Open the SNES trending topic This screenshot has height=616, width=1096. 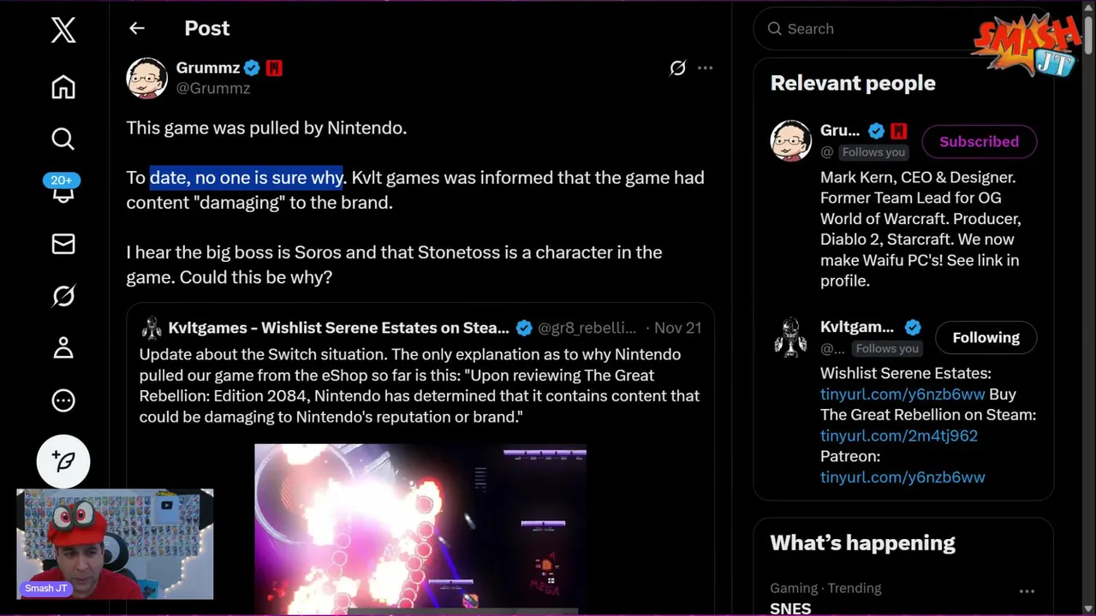pos(790,607)
